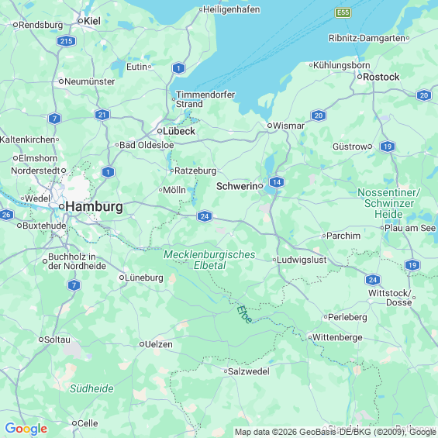Click the Lübeck city label
The height and width of the screenshot is (438, 438).
click(x=179, y=131)
